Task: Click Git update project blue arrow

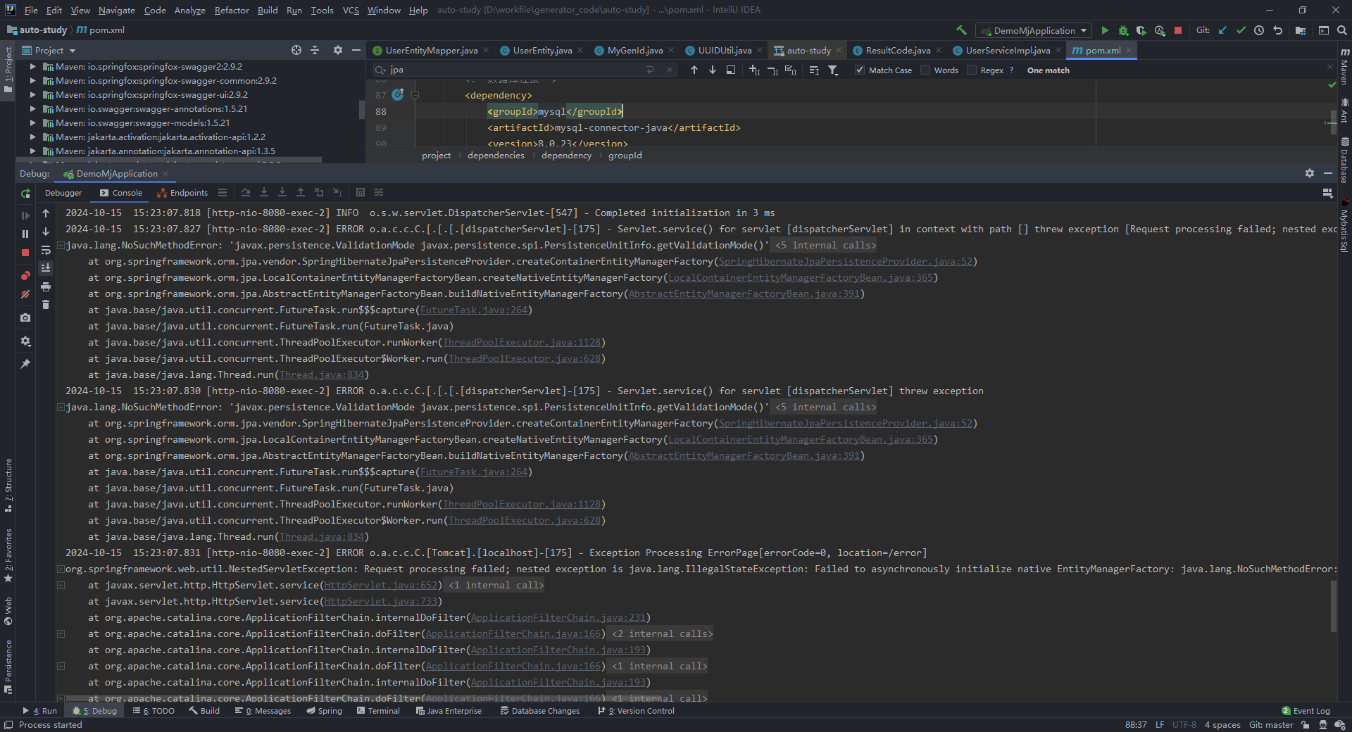Action: 1222,30
